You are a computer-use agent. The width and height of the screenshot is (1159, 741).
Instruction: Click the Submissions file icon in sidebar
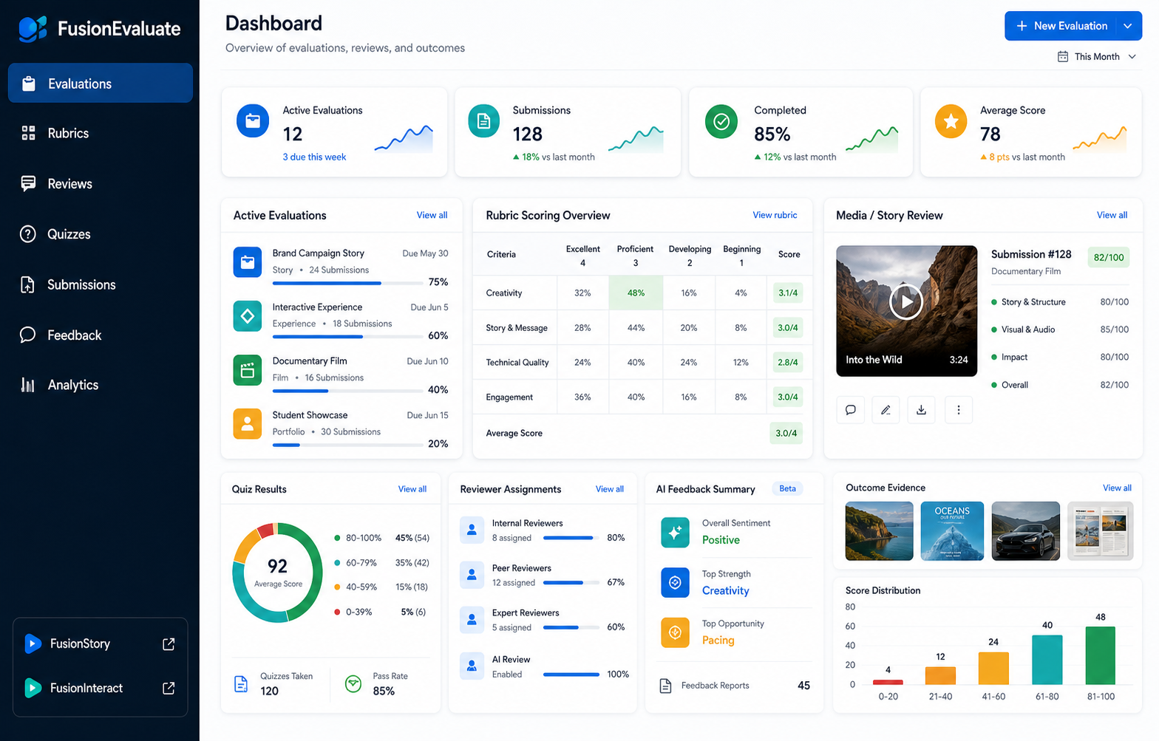point(27,284)
